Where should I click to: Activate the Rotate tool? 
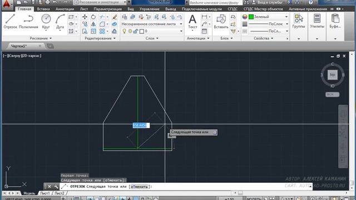coord(93,17)
